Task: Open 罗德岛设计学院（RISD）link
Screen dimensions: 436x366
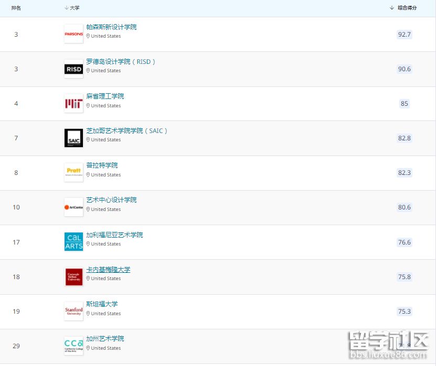Action: (121, 61)
